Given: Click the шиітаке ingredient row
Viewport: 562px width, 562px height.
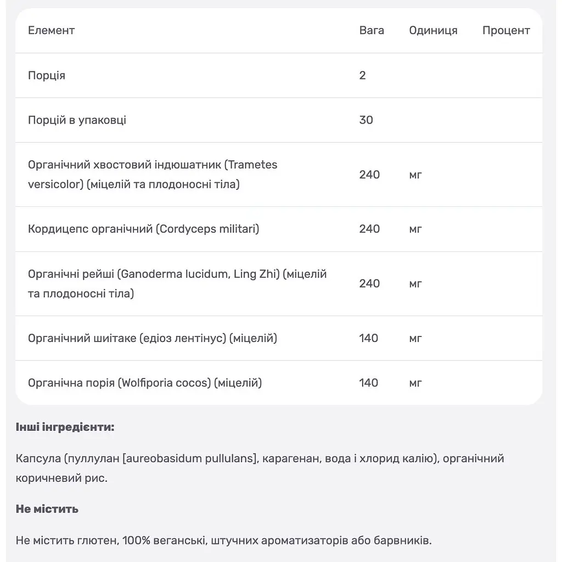Looking at the screenshot, I should [x=278, y=338].
